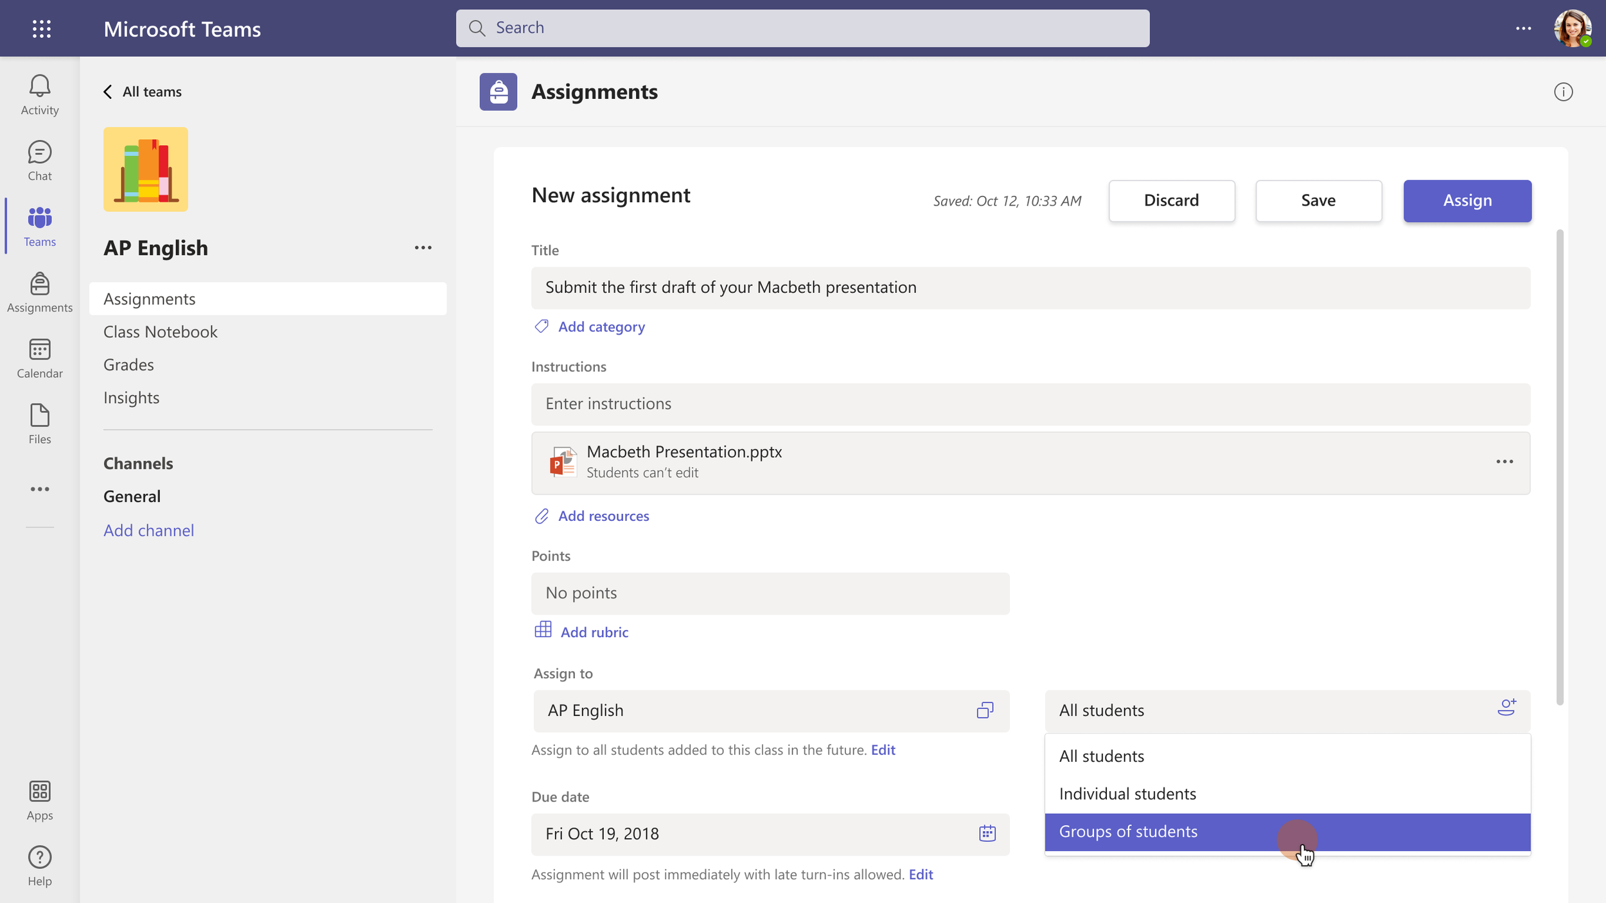Screen dimensions: 1606x903
Task: Open more options for Macbeth Presentation.pptx
Action: [x=1505, y=462]
